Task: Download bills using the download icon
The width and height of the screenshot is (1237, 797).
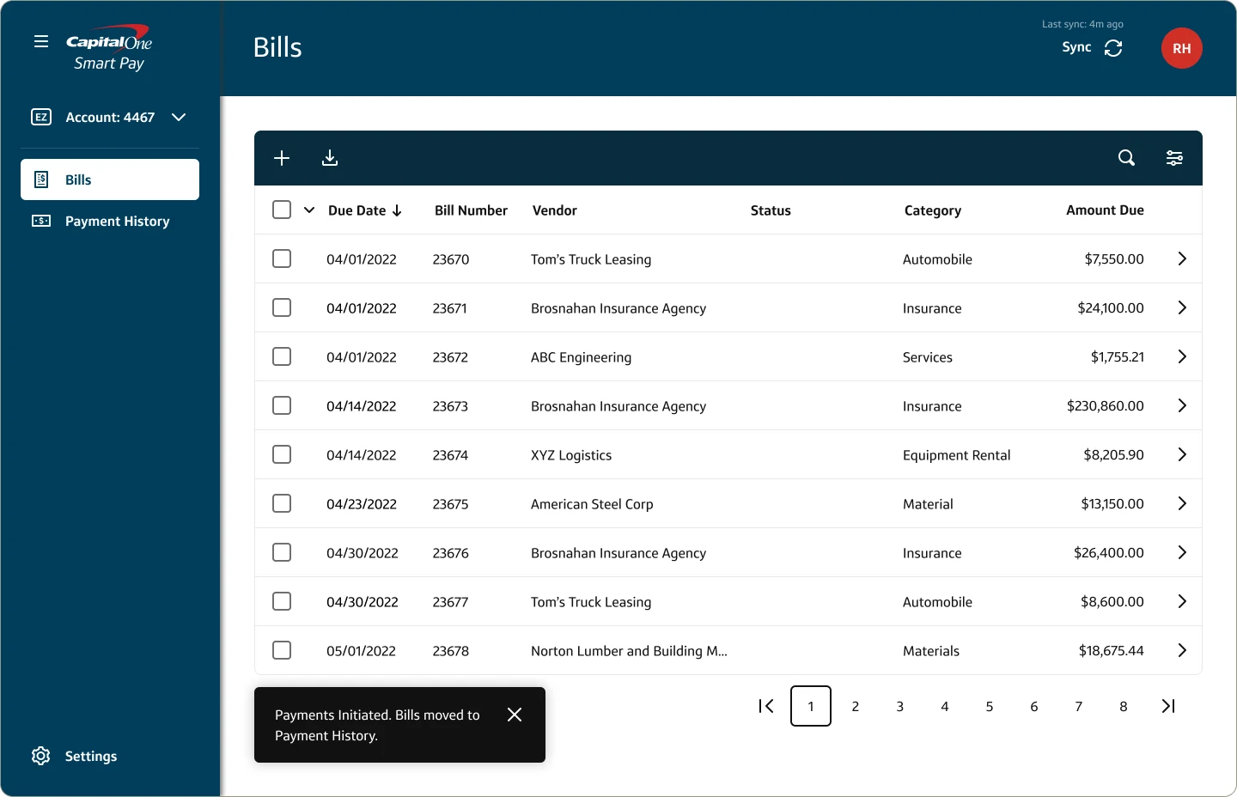Action: pos(330,158)
